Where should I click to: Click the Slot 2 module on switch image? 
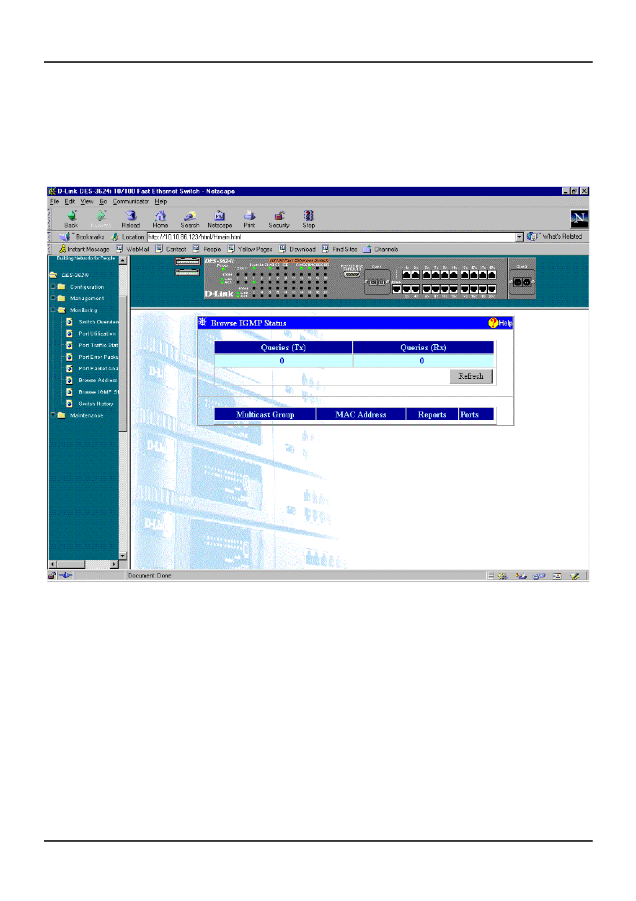pos(522,282)
